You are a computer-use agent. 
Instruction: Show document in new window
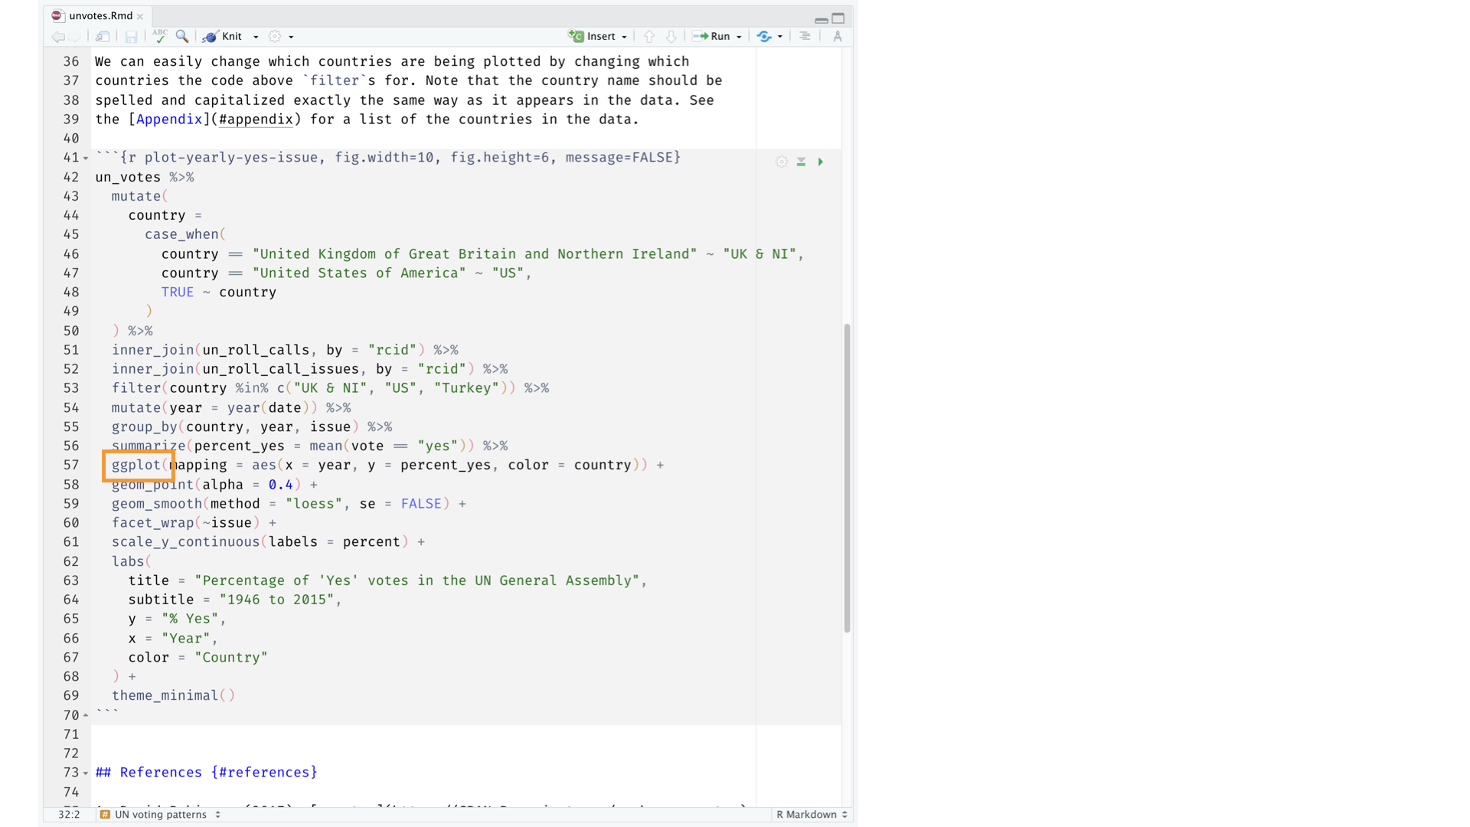(x=102, y=36)
